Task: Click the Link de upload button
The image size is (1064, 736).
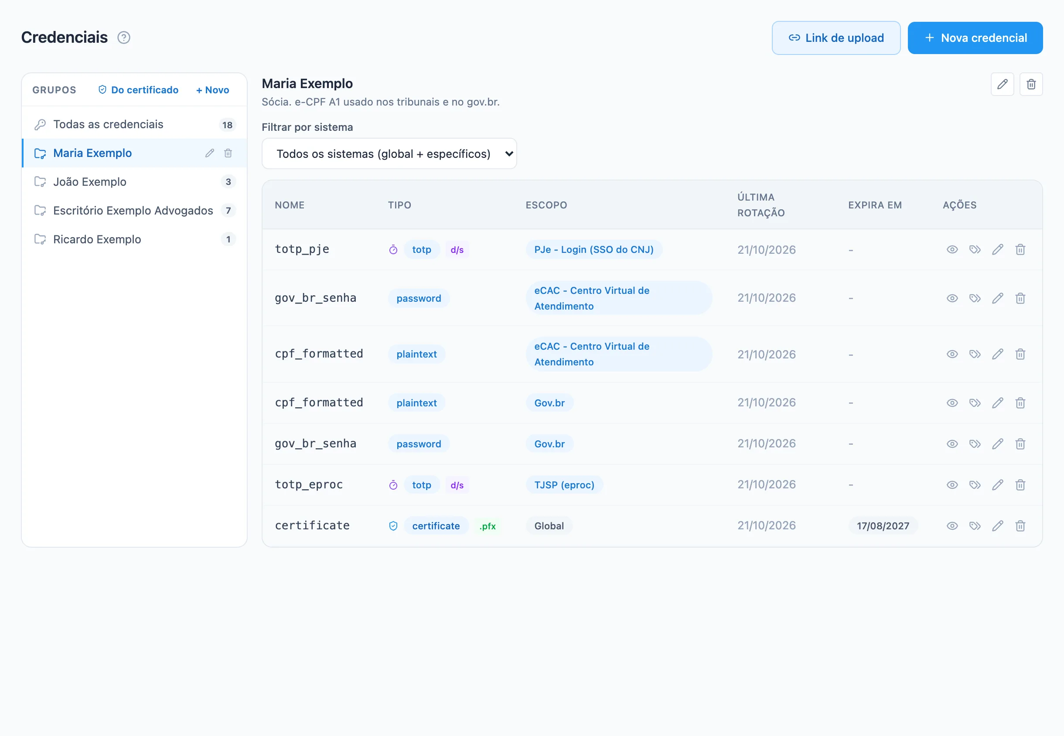Action: (x=836, y=38)
